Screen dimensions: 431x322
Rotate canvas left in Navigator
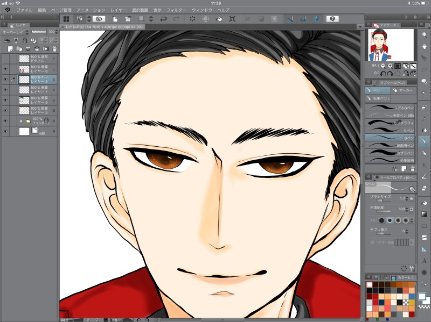pyautogui.click(x=383, y=74)
